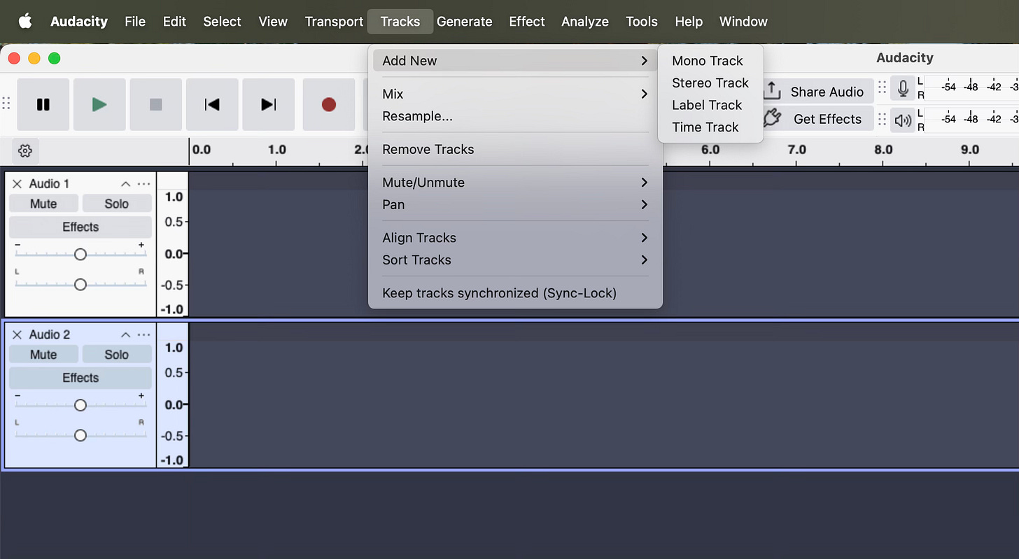Screen dimensions: 1019x559
Task: Open the Effect menu
Action: pyautogui.click(x=527, y=22)
